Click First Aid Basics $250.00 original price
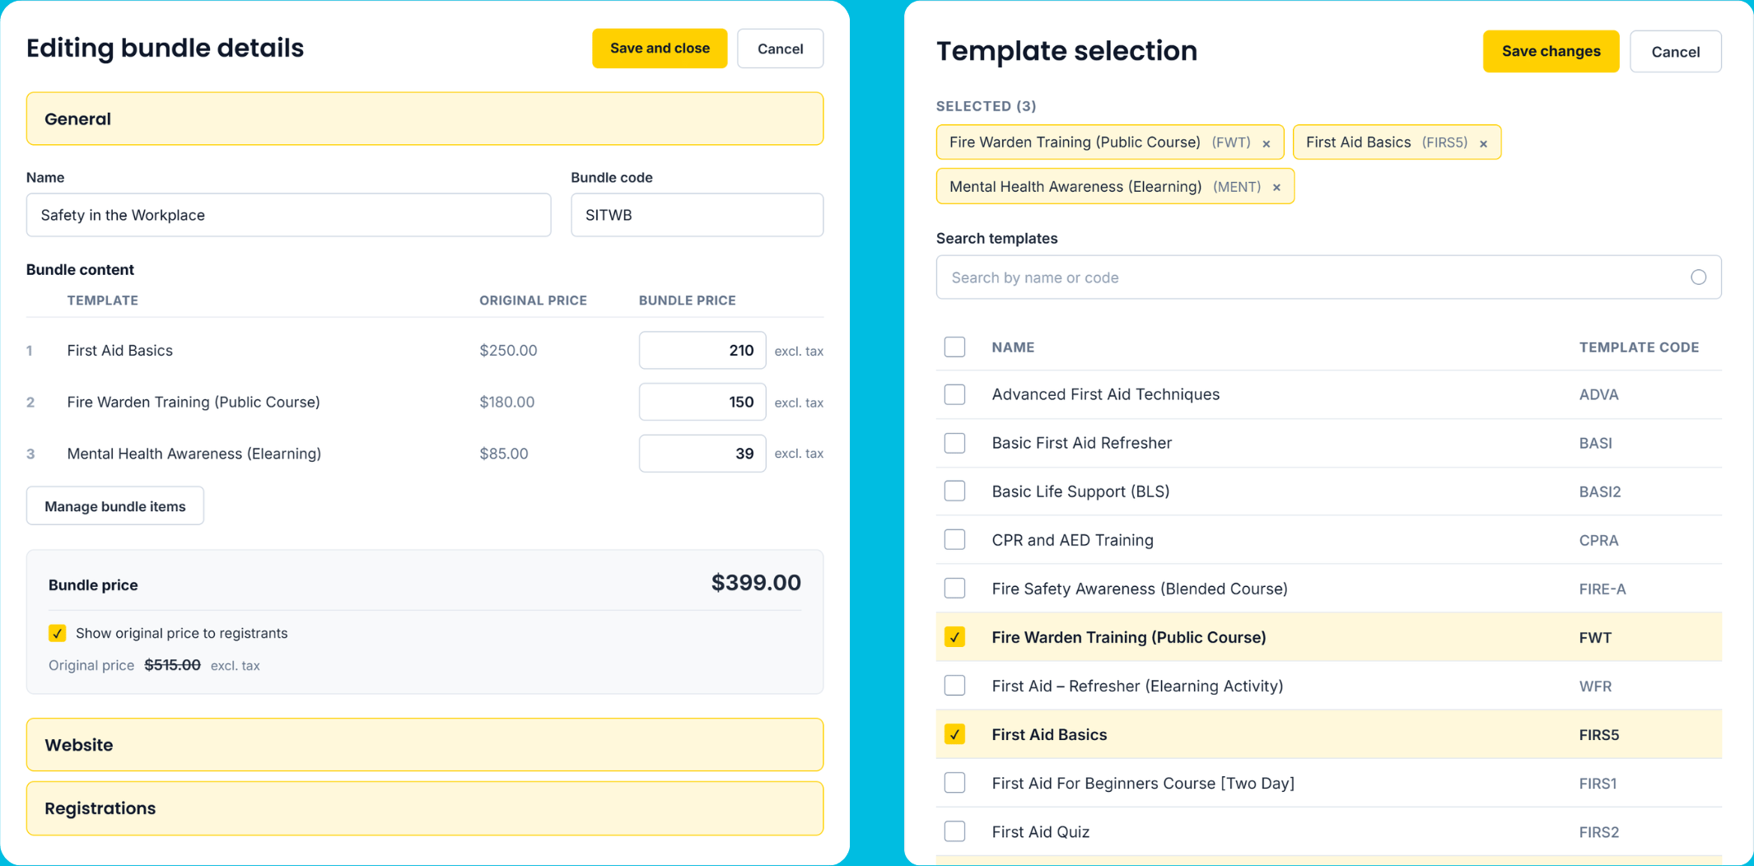 pyautogui.click(x=508, y=351)
